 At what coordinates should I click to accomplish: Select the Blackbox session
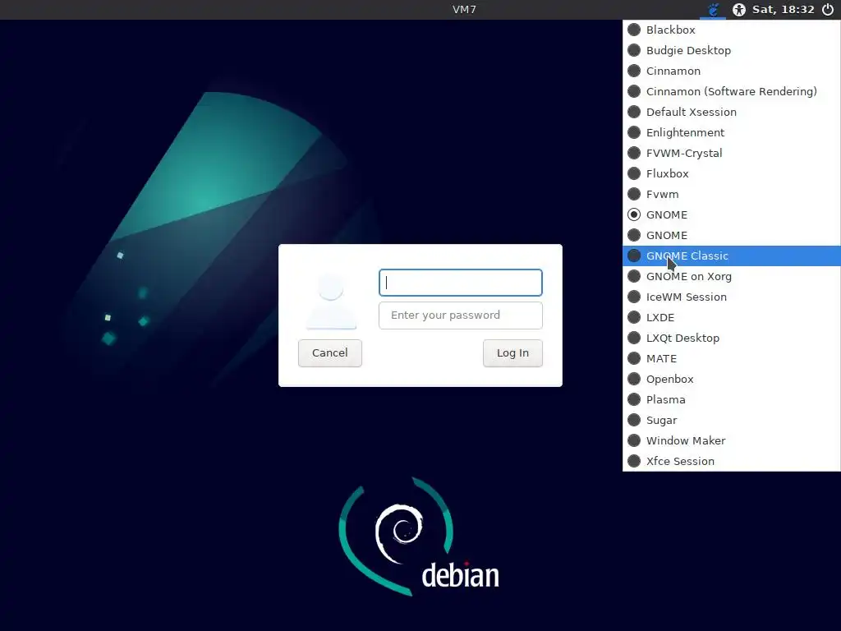point(732,30)
